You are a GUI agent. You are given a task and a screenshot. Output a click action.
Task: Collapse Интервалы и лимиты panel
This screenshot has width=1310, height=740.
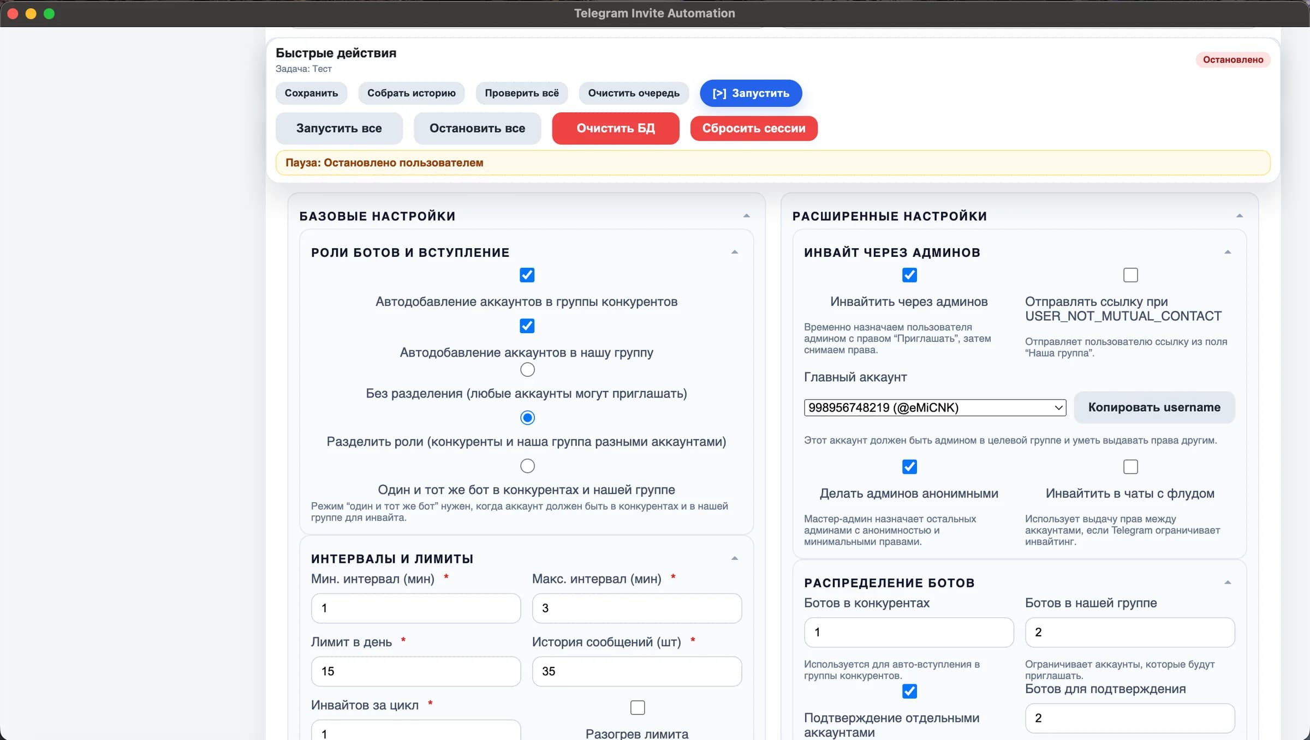735,559
